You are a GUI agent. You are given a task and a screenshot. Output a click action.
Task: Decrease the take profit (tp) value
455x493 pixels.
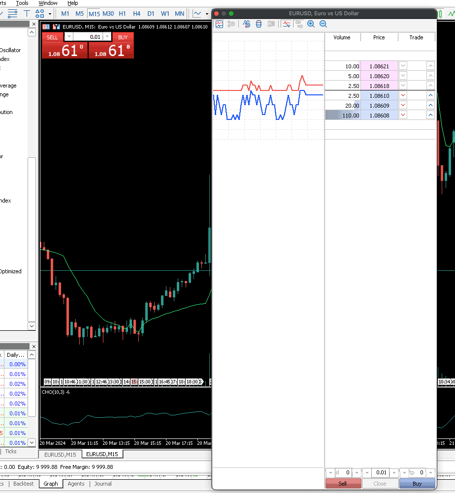pyautogui.click(x=405, y=472)
